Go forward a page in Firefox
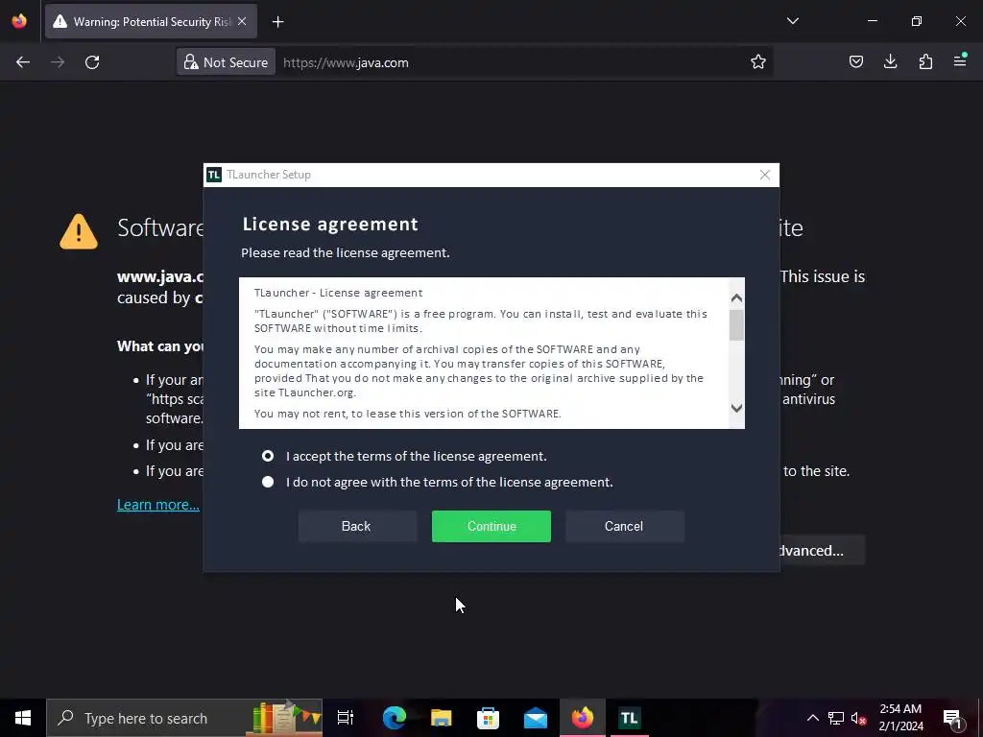Viewport: 983px width, 737px height. (58, 62)
